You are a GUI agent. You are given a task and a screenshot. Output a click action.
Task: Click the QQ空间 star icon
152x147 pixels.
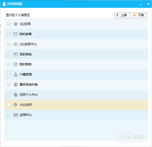click(15, 24)
